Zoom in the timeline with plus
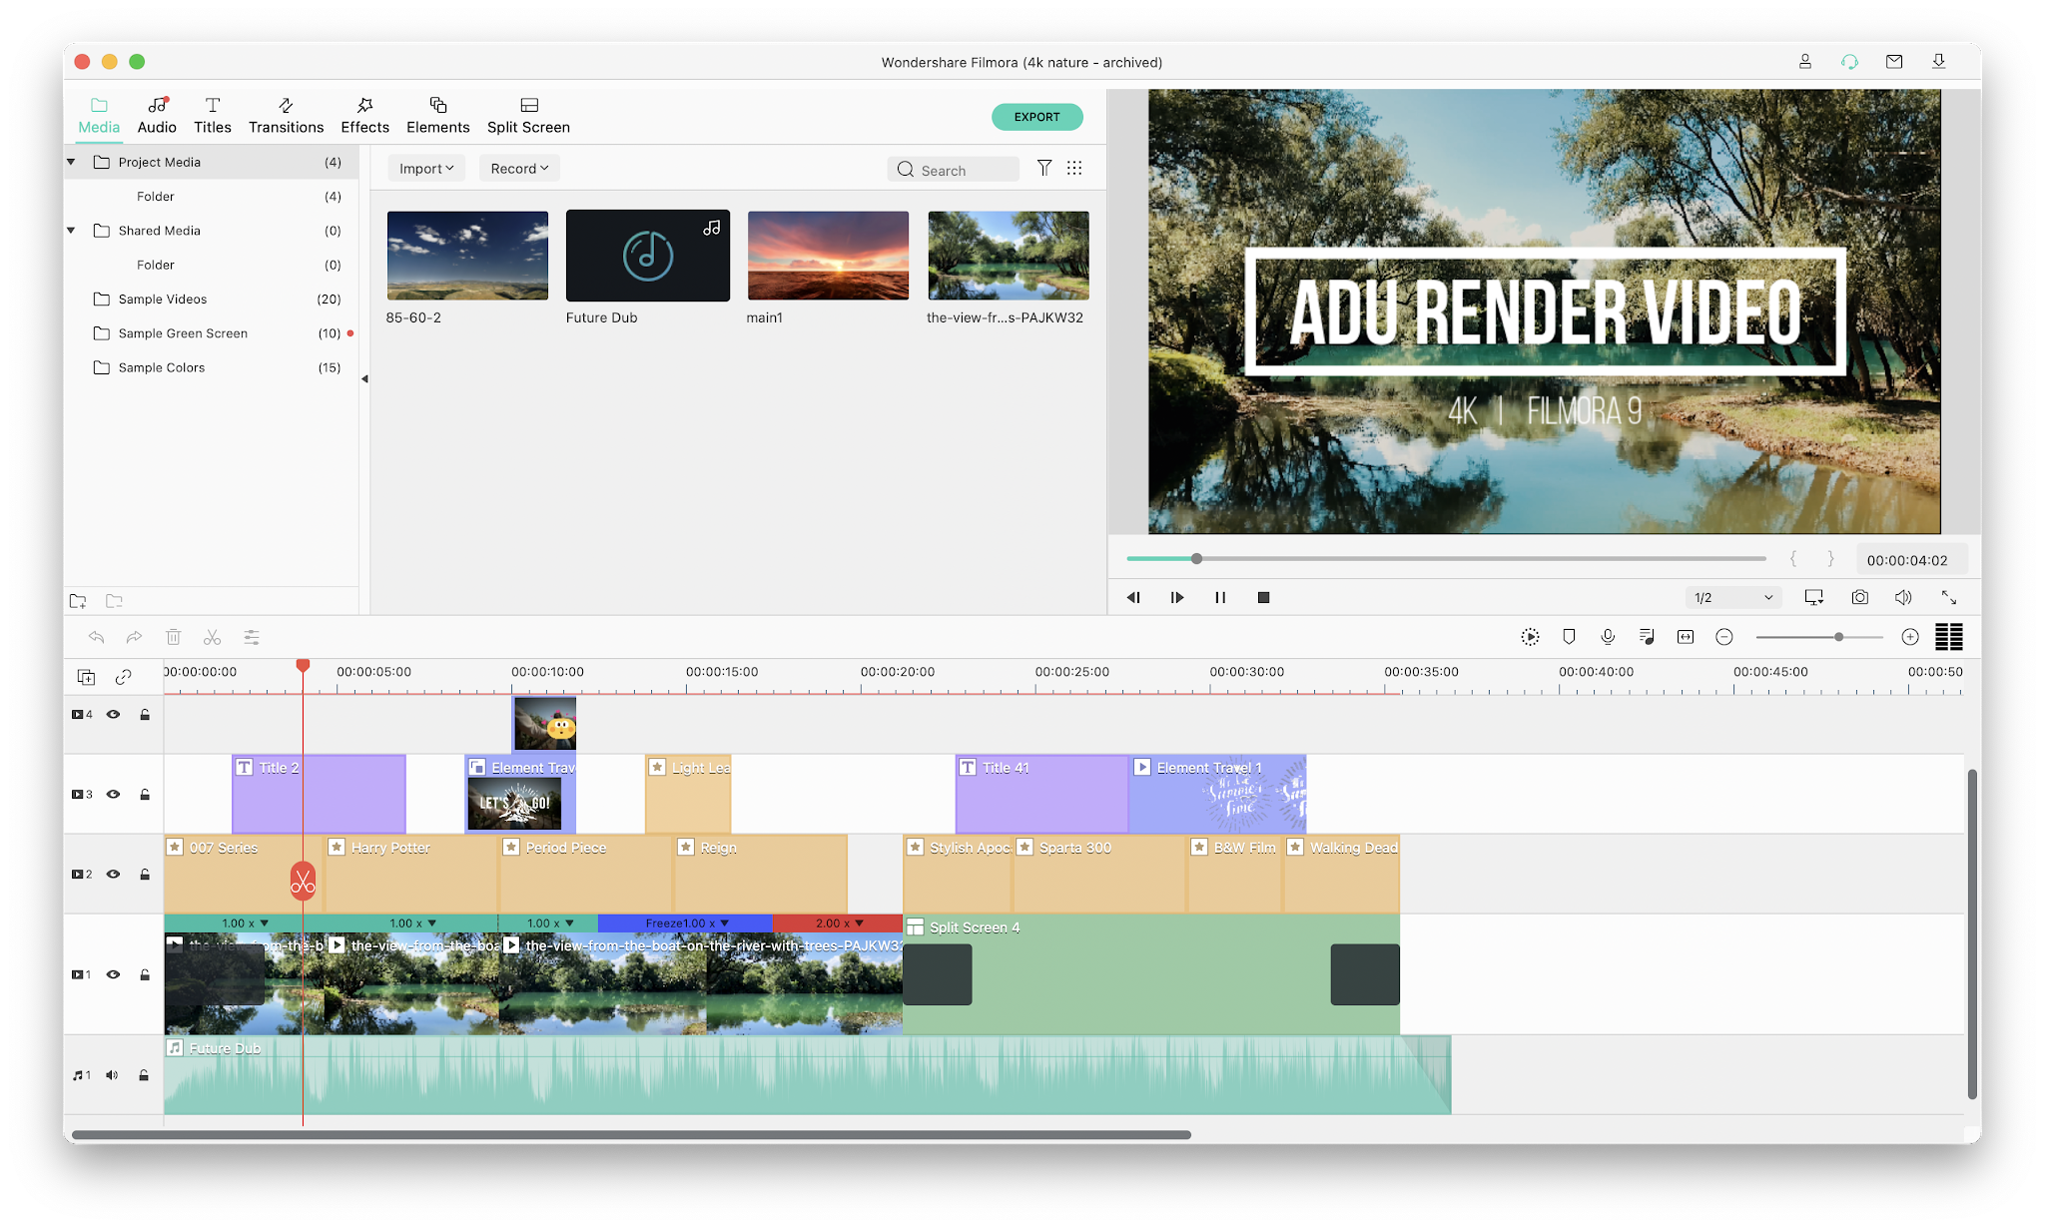 pyautogui.click(x=1910, y=637)
